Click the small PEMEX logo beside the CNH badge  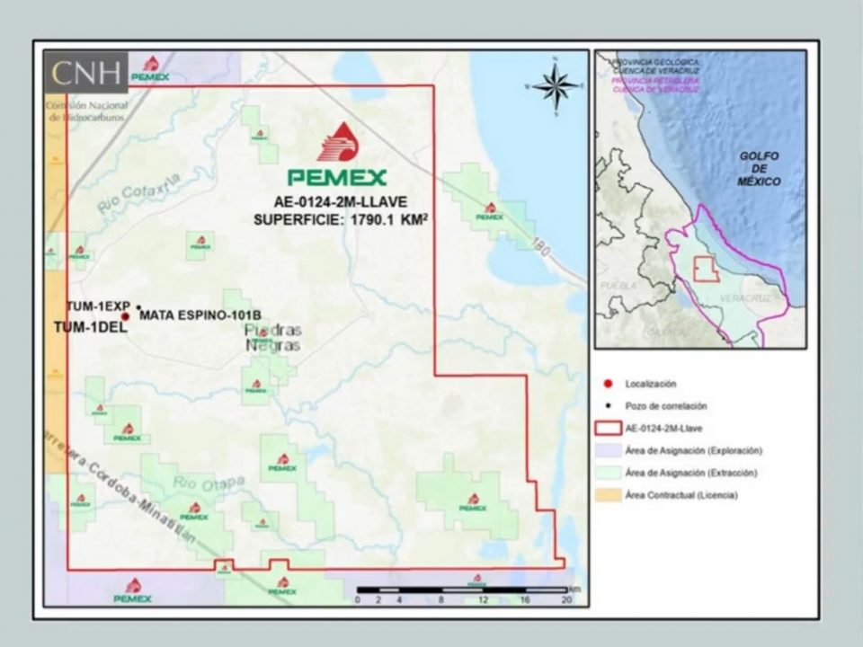150,68
